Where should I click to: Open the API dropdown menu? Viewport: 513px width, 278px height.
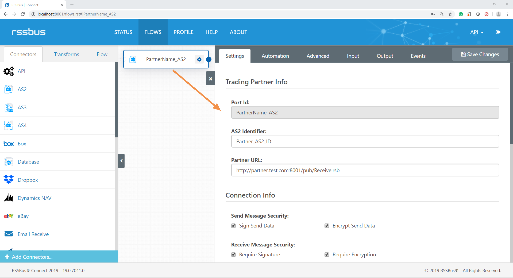pyautogui.click(x=477, y=32)
